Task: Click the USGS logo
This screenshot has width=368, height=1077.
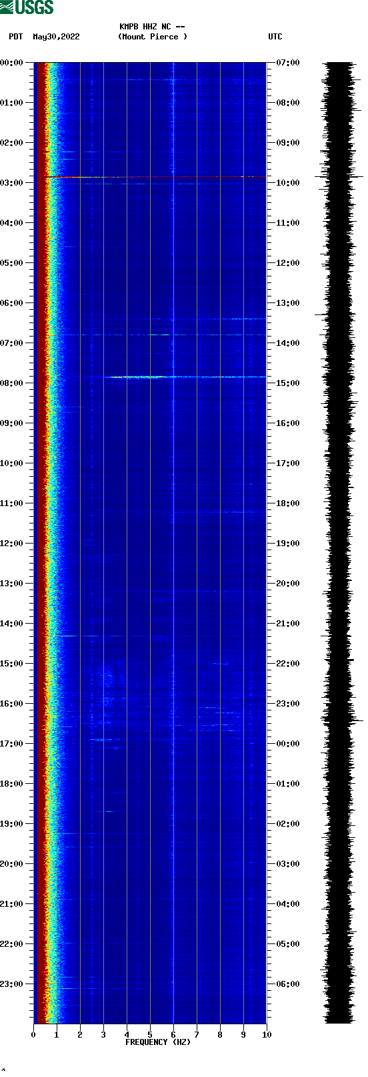Action: pos(27,7)
